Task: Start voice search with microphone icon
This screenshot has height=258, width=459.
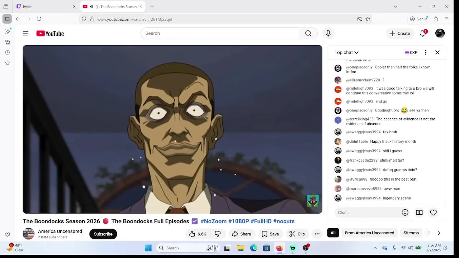Action: click(x=328, y=33)
